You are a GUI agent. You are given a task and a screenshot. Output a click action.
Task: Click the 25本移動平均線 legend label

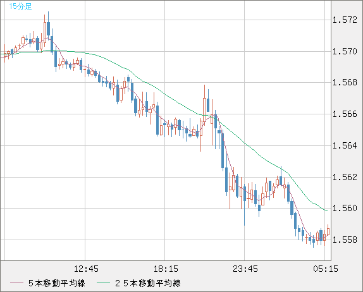tap(148, 283)
